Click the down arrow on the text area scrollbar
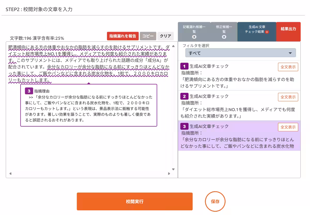310x215 pixels. pos(173,169)
